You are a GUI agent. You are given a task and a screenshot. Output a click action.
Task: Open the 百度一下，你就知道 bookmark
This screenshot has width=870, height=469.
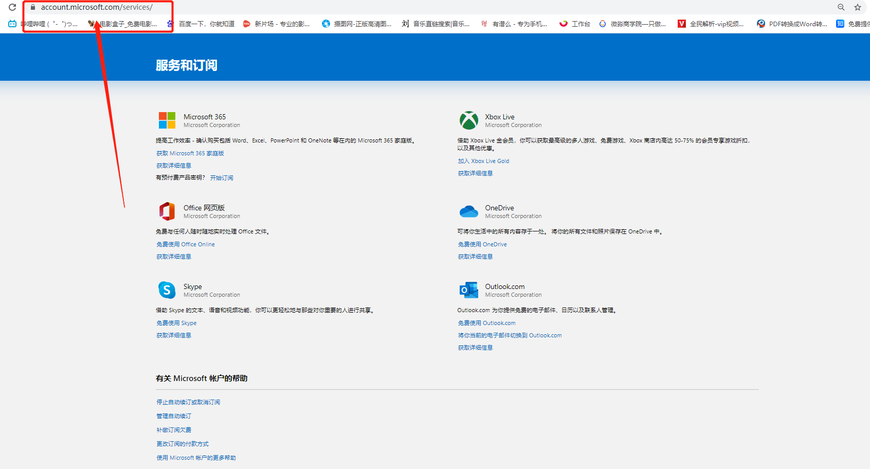201,24
